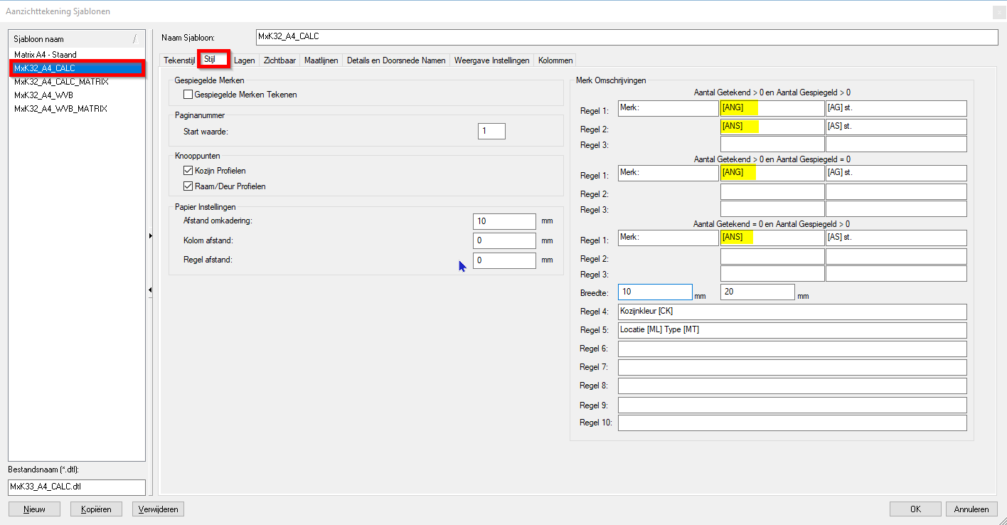This screenshot has width=1007, height=525.
Task: Click the Regel afstand field
Action: point(504,260)
